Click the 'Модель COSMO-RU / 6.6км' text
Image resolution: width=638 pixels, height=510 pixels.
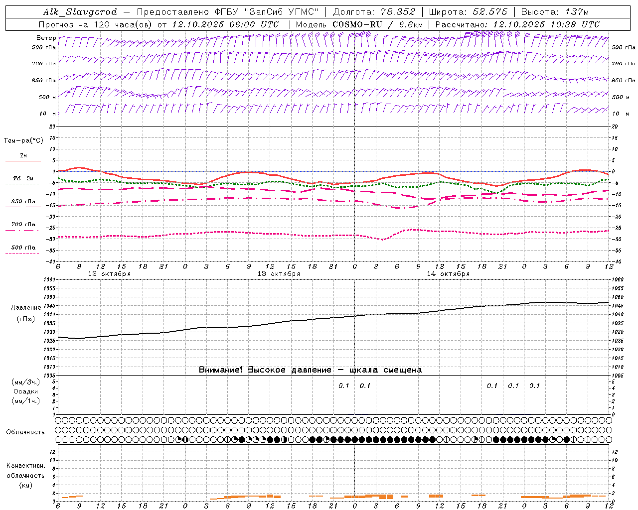[x=359, y=24]
